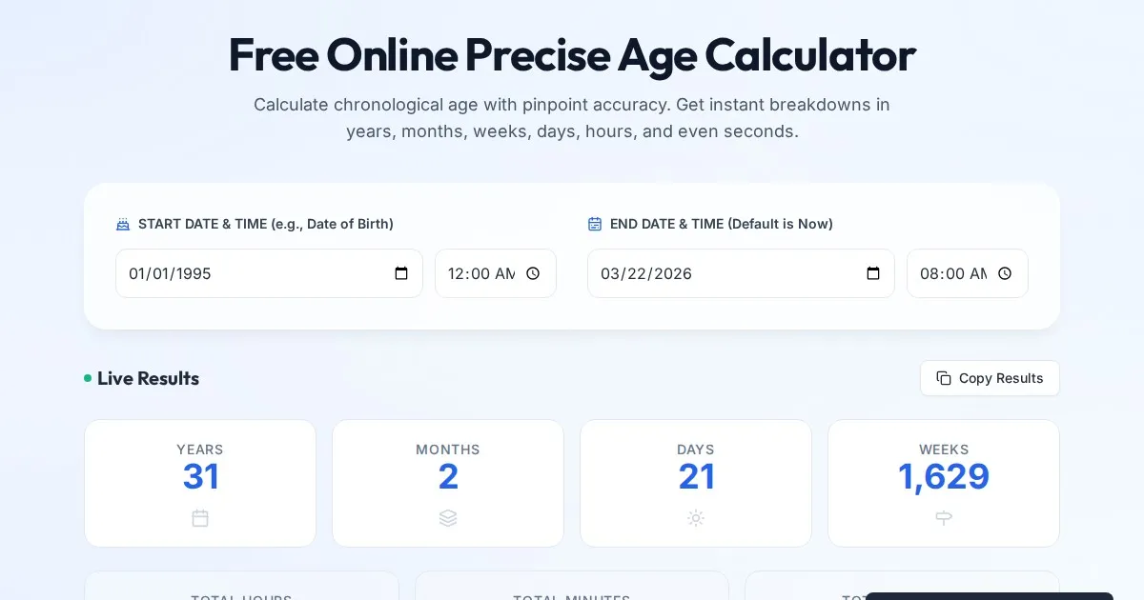Screen dimensions: 1144x600
Task: Click the signpost icon in the Weeks card
Action: [x=944, y=518]
